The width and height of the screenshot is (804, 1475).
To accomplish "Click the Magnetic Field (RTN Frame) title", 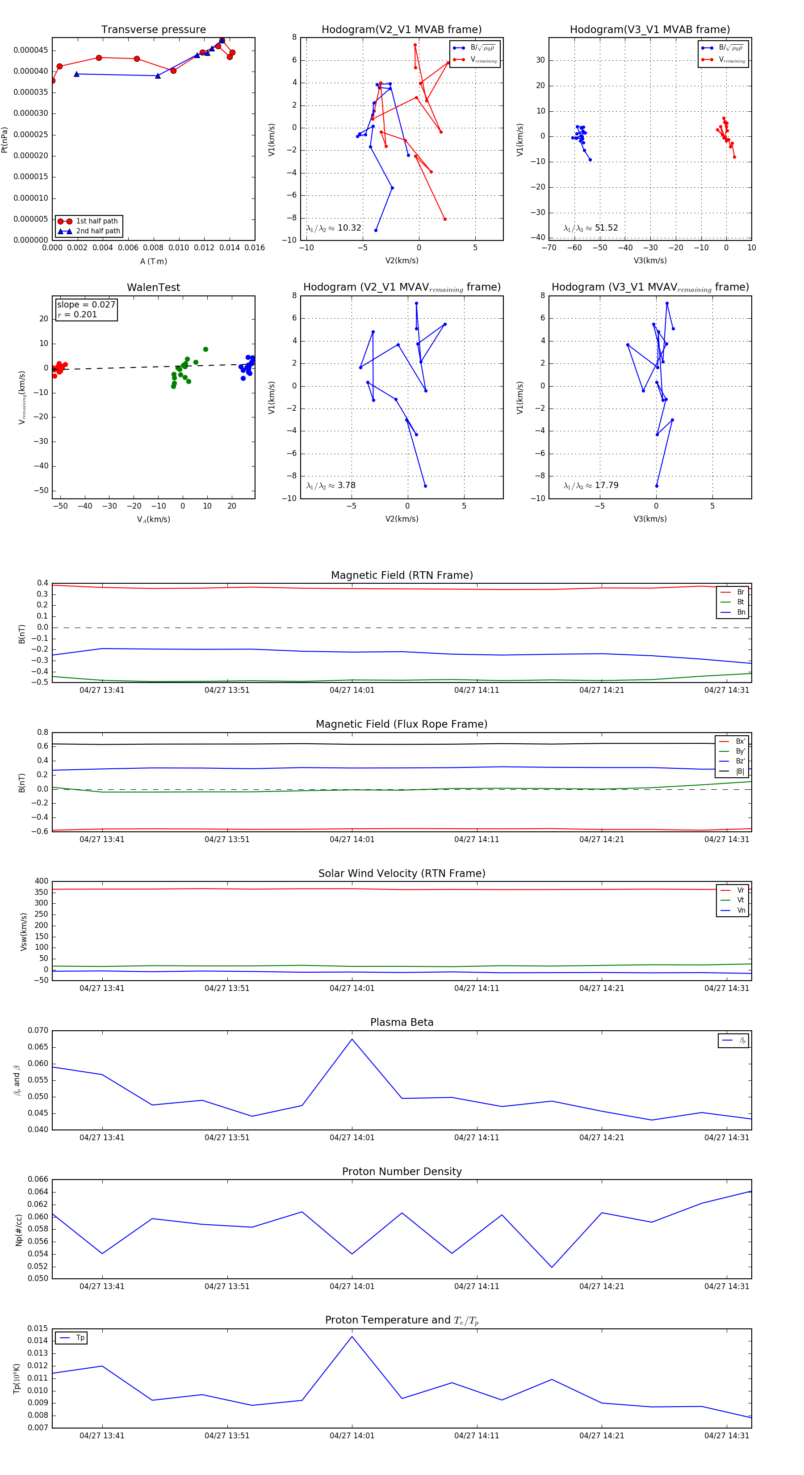I will tap(402, 575).
